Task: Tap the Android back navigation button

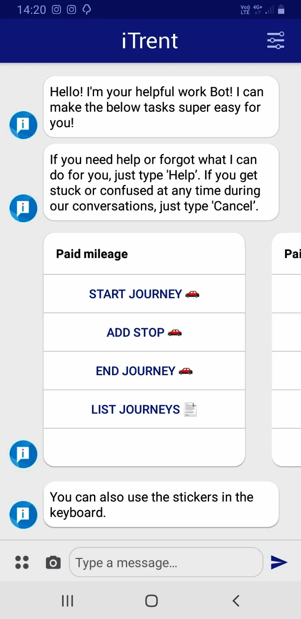Action: (x=235, y=601)
